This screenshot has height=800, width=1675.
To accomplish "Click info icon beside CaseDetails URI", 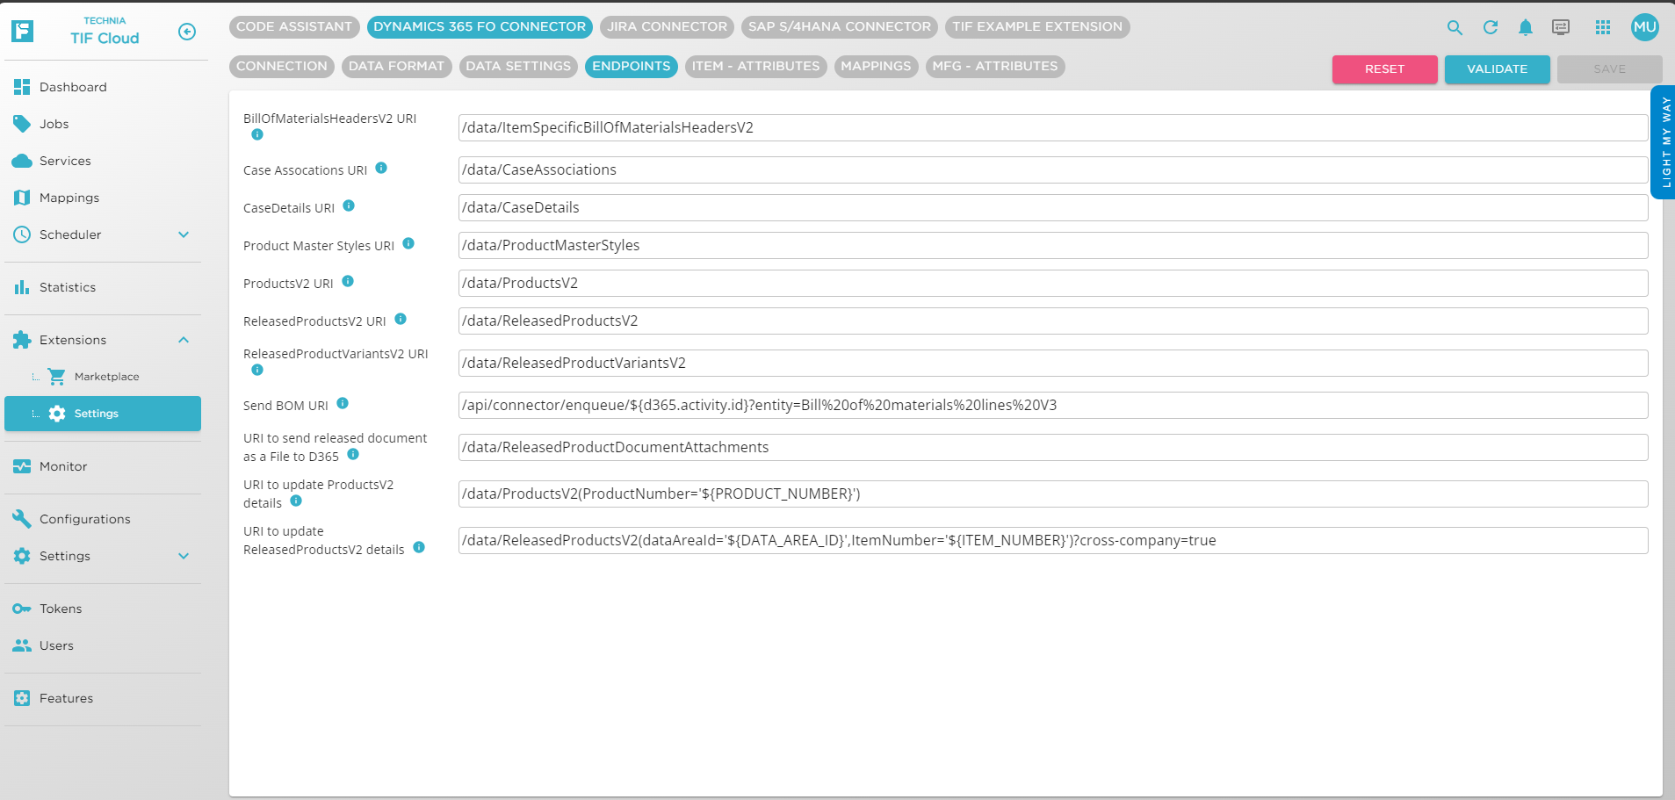I will click(x=349, y=206).
